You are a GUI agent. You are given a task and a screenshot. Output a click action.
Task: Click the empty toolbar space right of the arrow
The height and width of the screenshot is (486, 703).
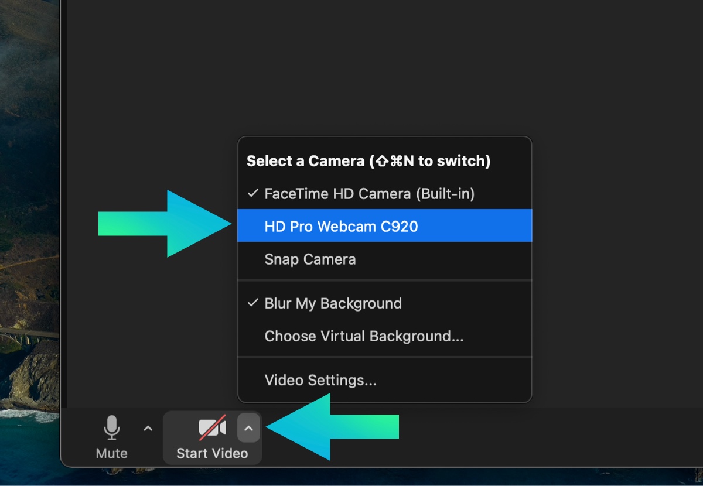(x=527, y=436)
